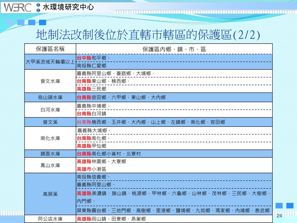Click the slide title 地制法改制後位於直轄市轄區的保護區(2/2)
This screenshot has width=297, height=223.
[148, 35]
